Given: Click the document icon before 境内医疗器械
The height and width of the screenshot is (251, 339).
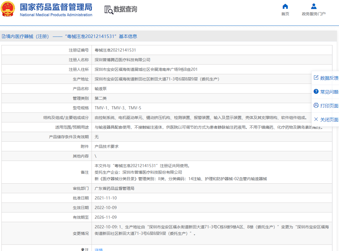Looking at the screenshot, I should coord(4,36).
